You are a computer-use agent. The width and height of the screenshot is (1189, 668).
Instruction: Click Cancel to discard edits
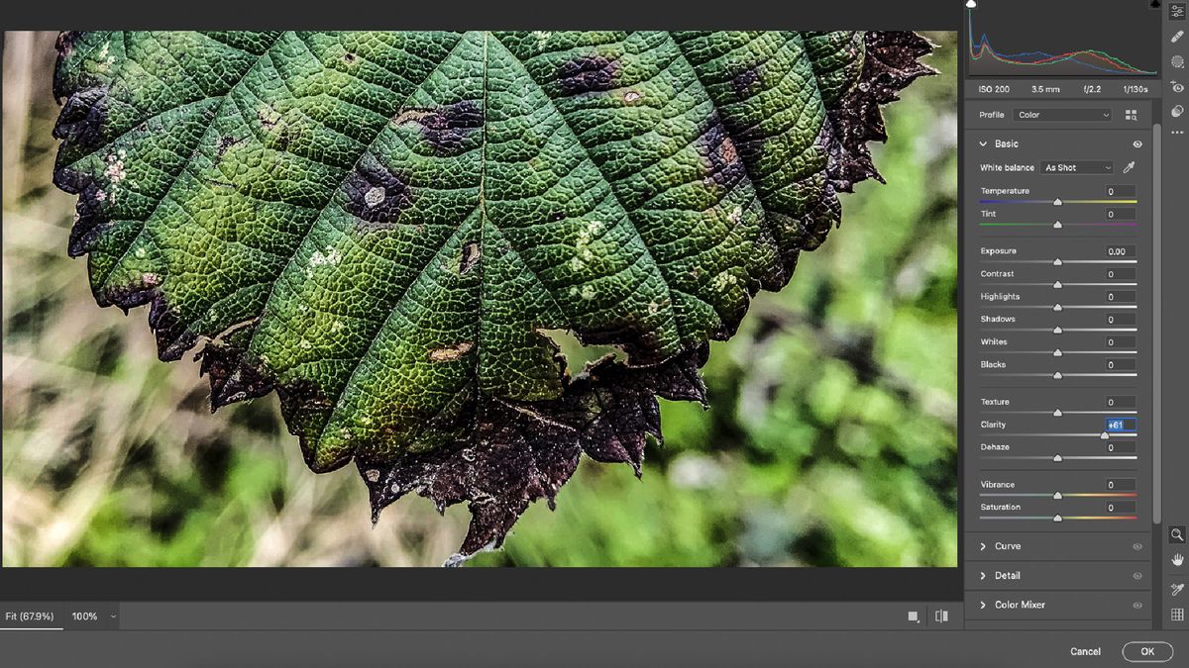click(1084, 651)
